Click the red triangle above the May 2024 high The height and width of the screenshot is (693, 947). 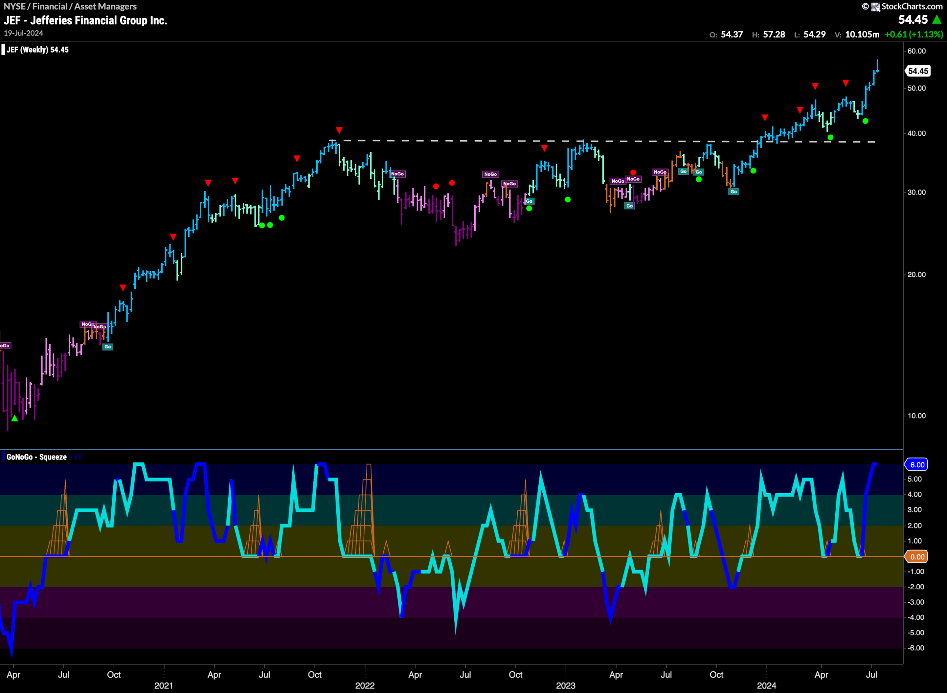(846, 83)
